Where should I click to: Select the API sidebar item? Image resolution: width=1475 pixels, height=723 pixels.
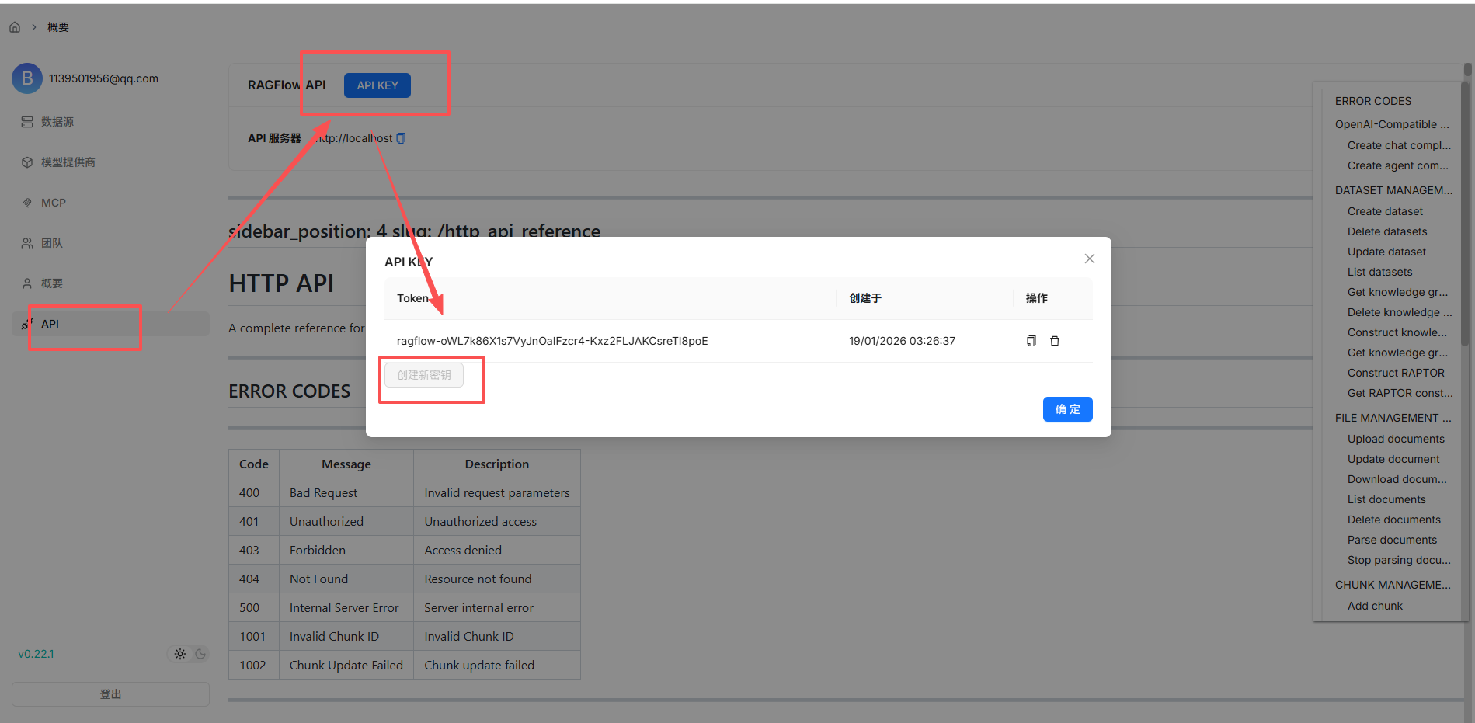coord(110,324)
